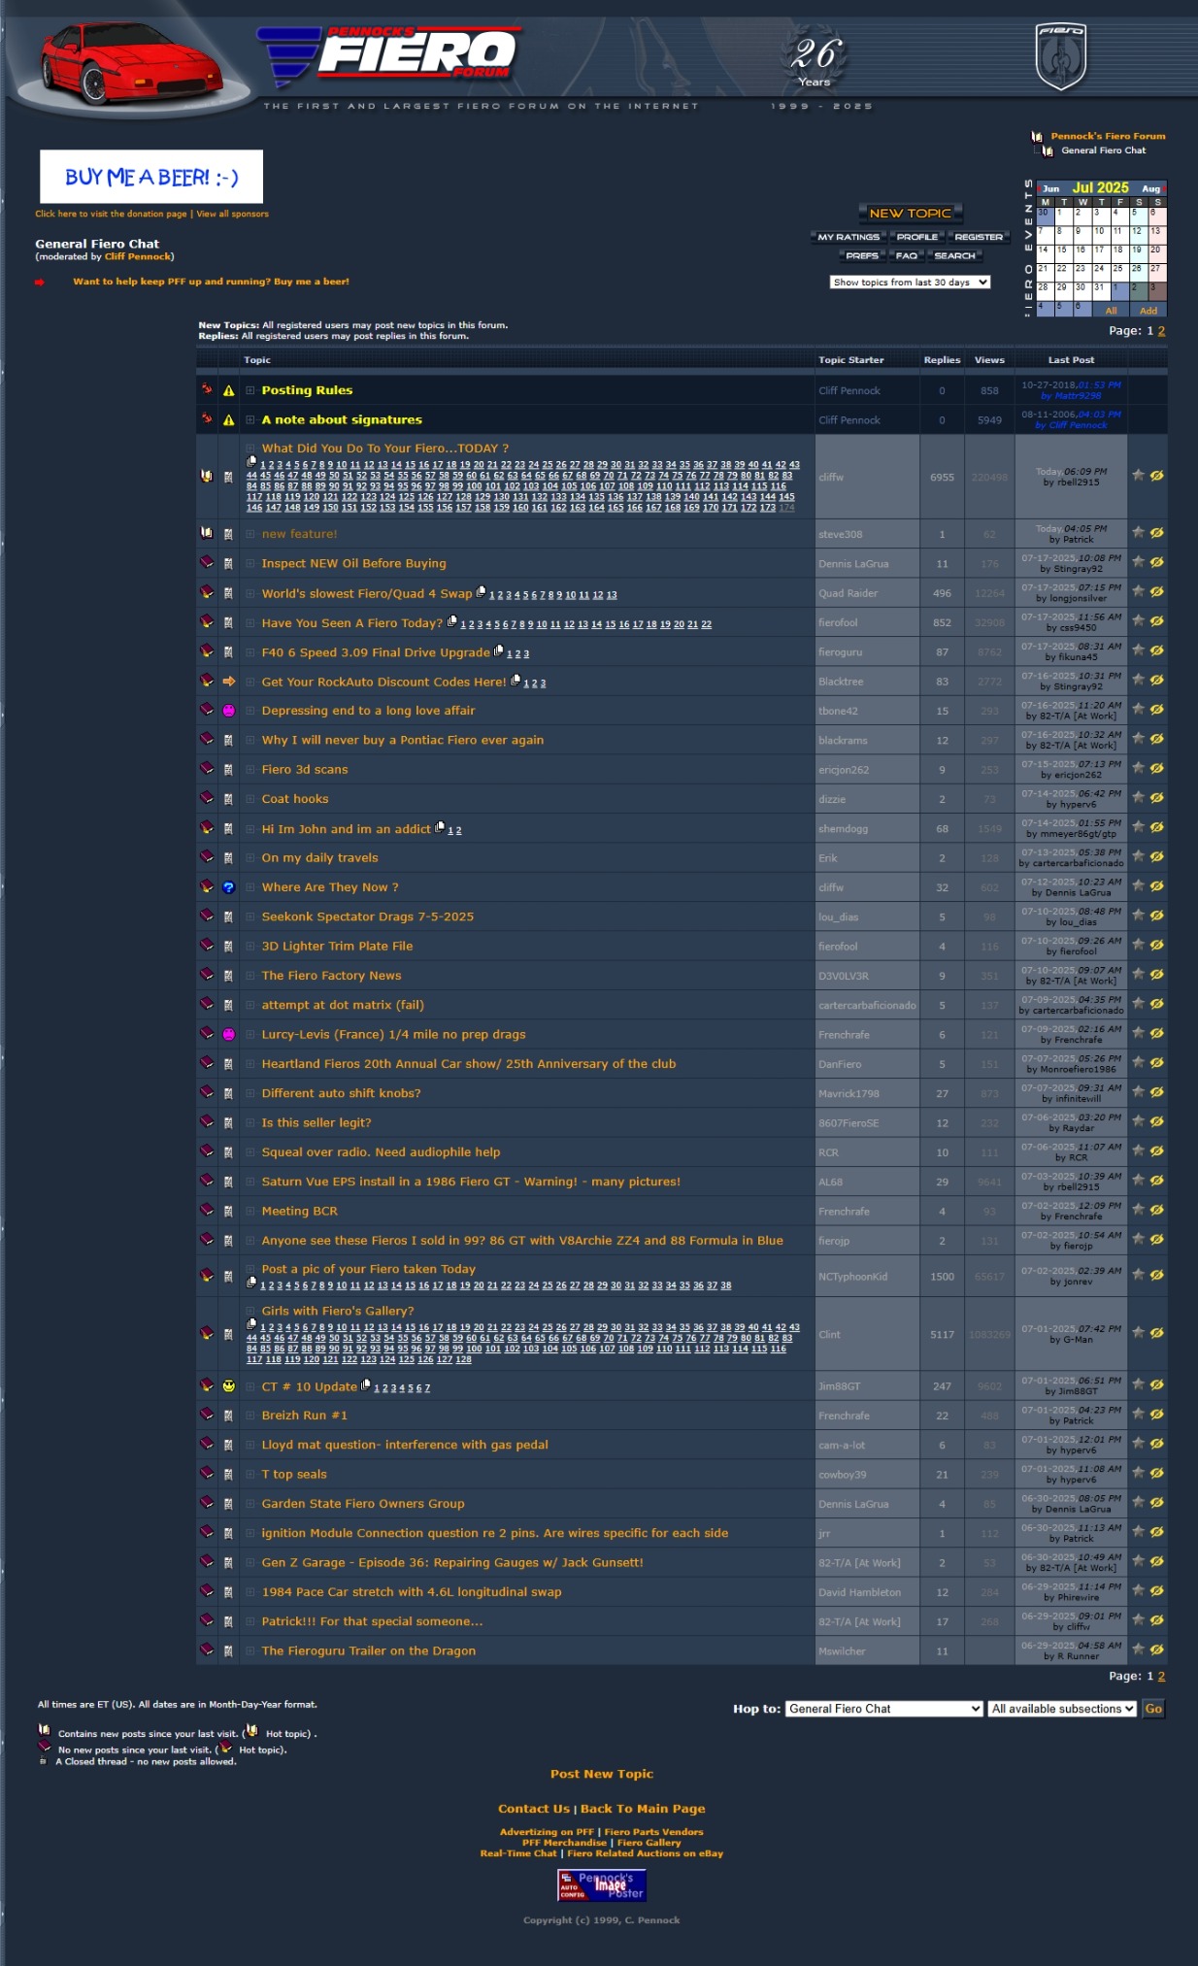Click the message icon beside 'Coat hooks'

229,799
